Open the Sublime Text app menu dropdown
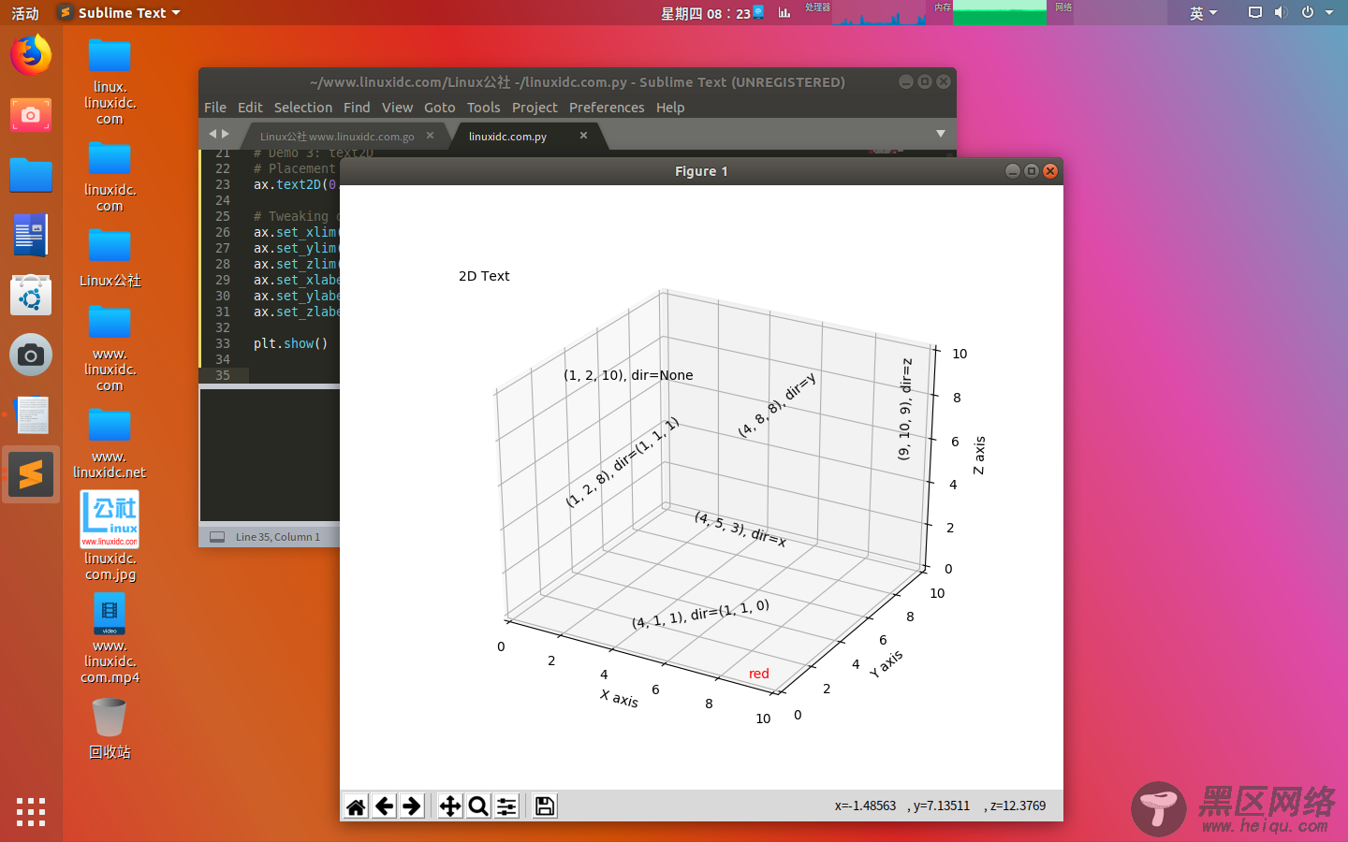The height and width of the screenshot is (842, 1348). point(119,12)
